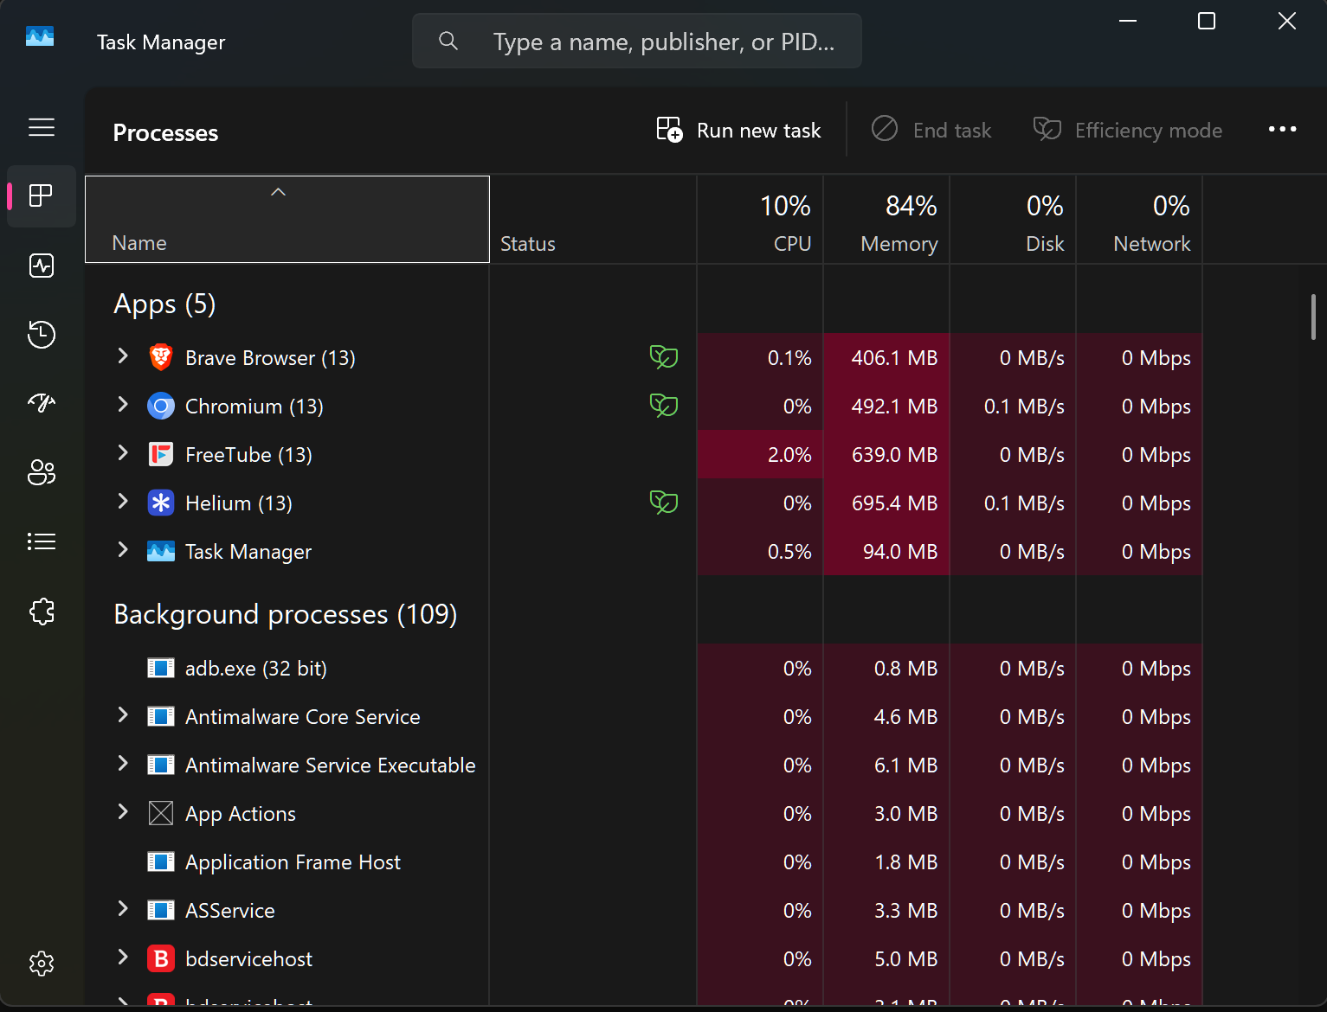Screen dimensions: 1327x1012
Task: Open the Details page list icon
Action: click(42, 541)
